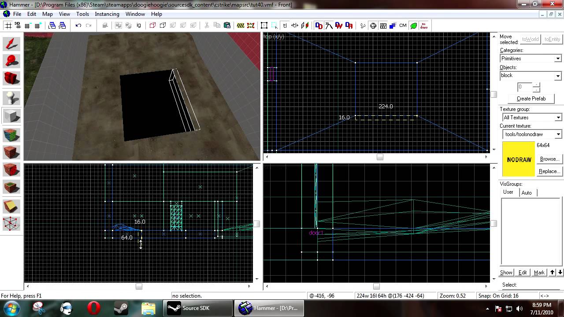
Task: Open the Window menu
Action: pyautogui.click(x=135, y=14)
